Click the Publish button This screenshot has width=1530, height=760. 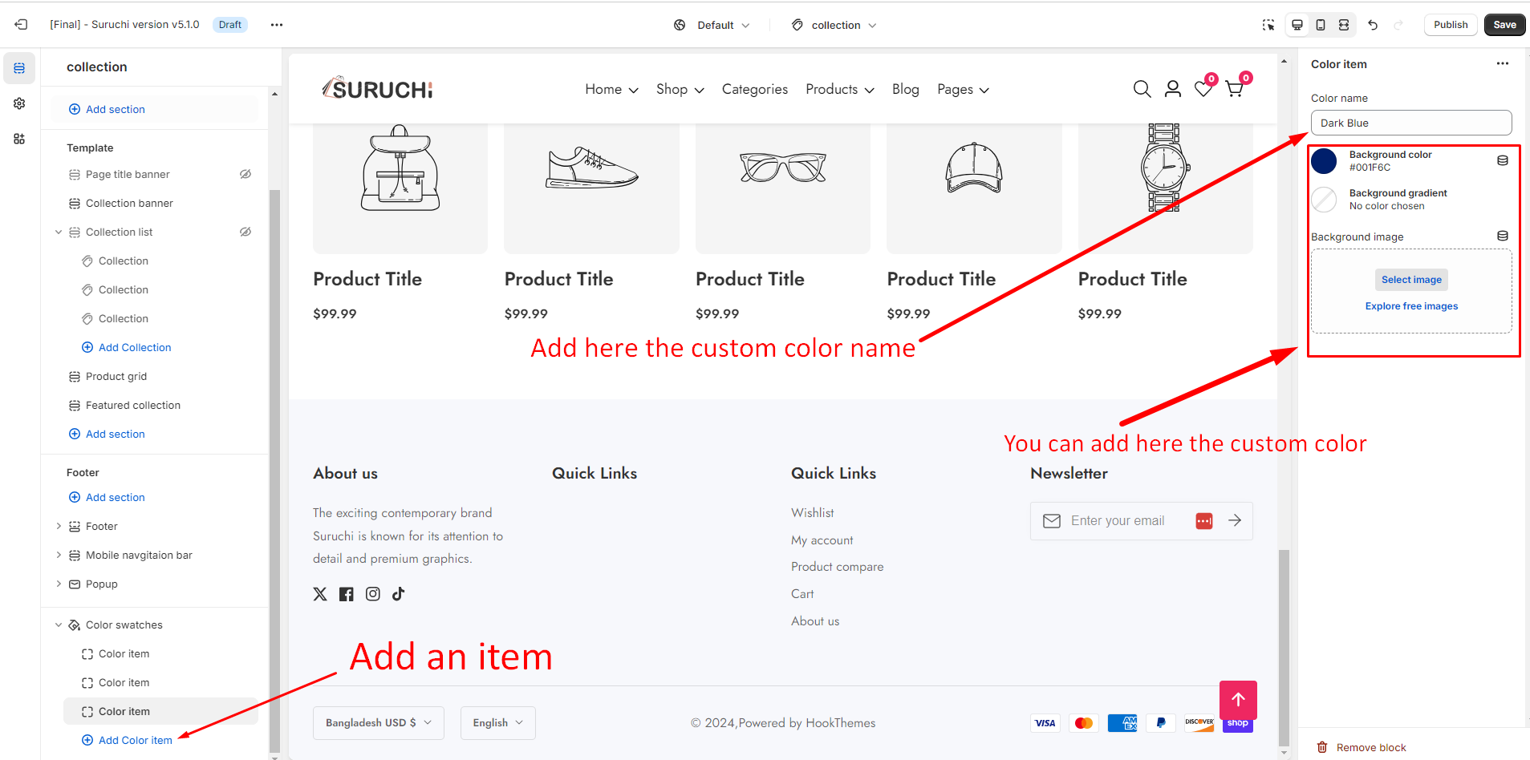[1450, 25]
